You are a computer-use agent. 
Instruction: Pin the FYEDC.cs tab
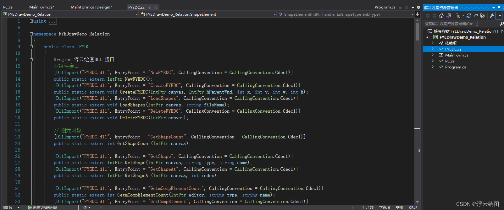[150, 7]
